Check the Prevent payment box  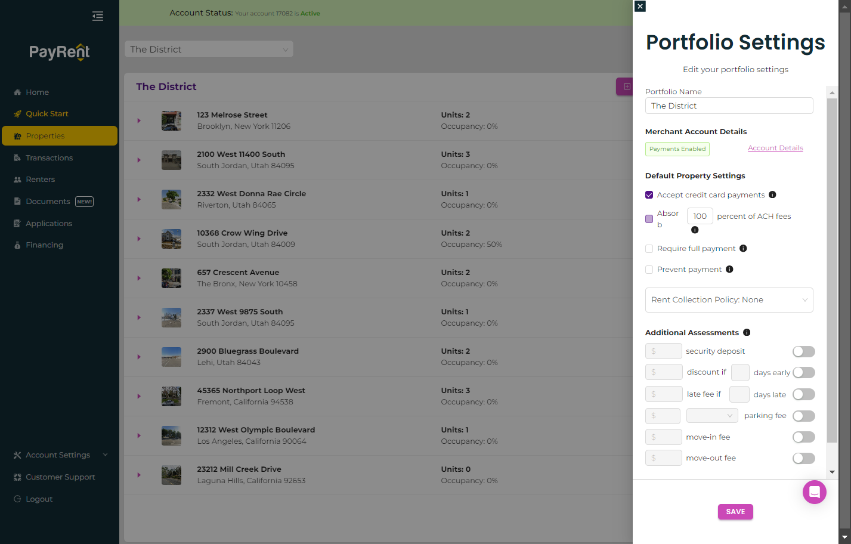click(x=649, y=270)
